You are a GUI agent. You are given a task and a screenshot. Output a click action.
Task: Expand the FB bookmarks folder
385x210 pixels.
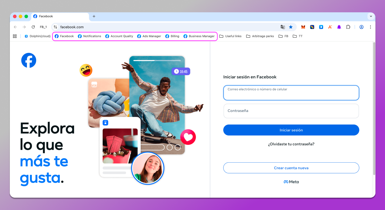[x=283, y=36]
